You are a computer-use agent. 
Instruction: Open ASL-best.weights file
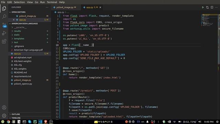23,61
